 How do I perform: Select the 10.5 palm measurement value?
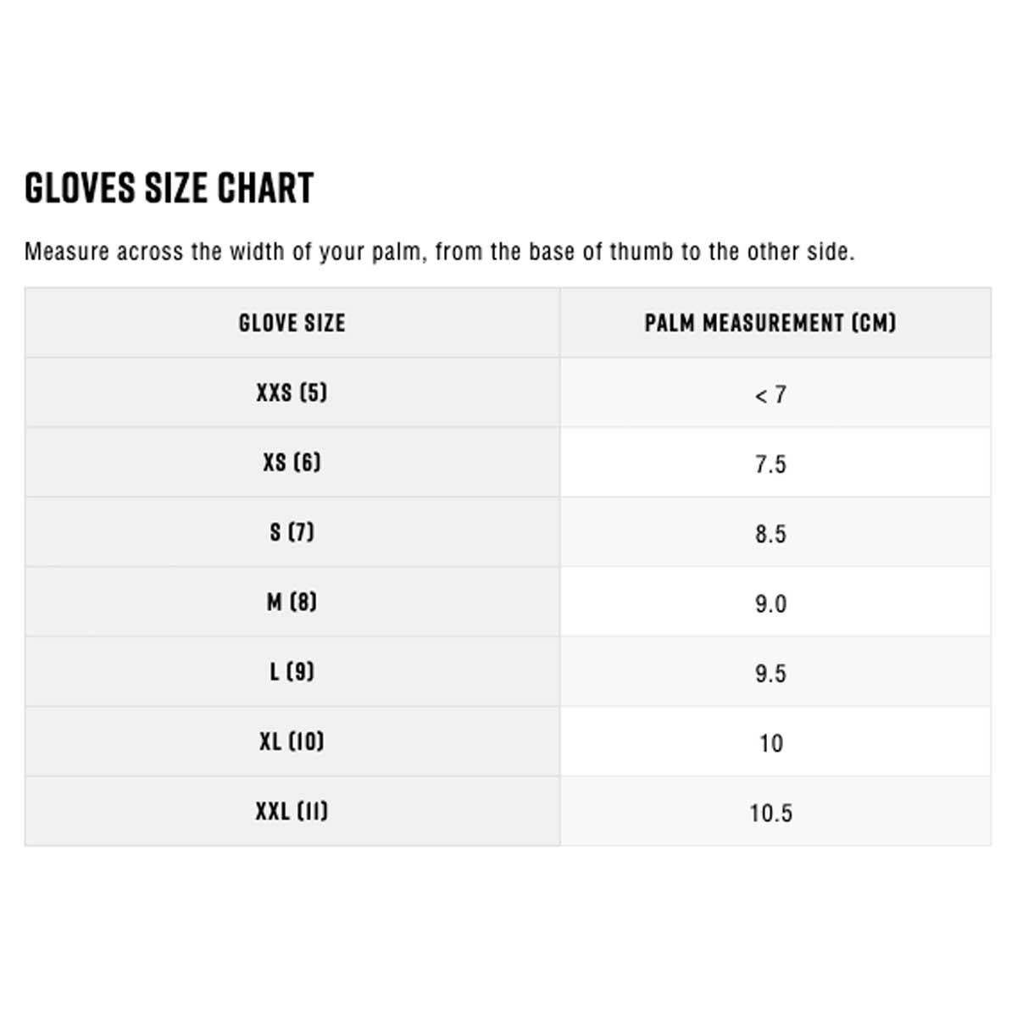(x=770, y=814)
